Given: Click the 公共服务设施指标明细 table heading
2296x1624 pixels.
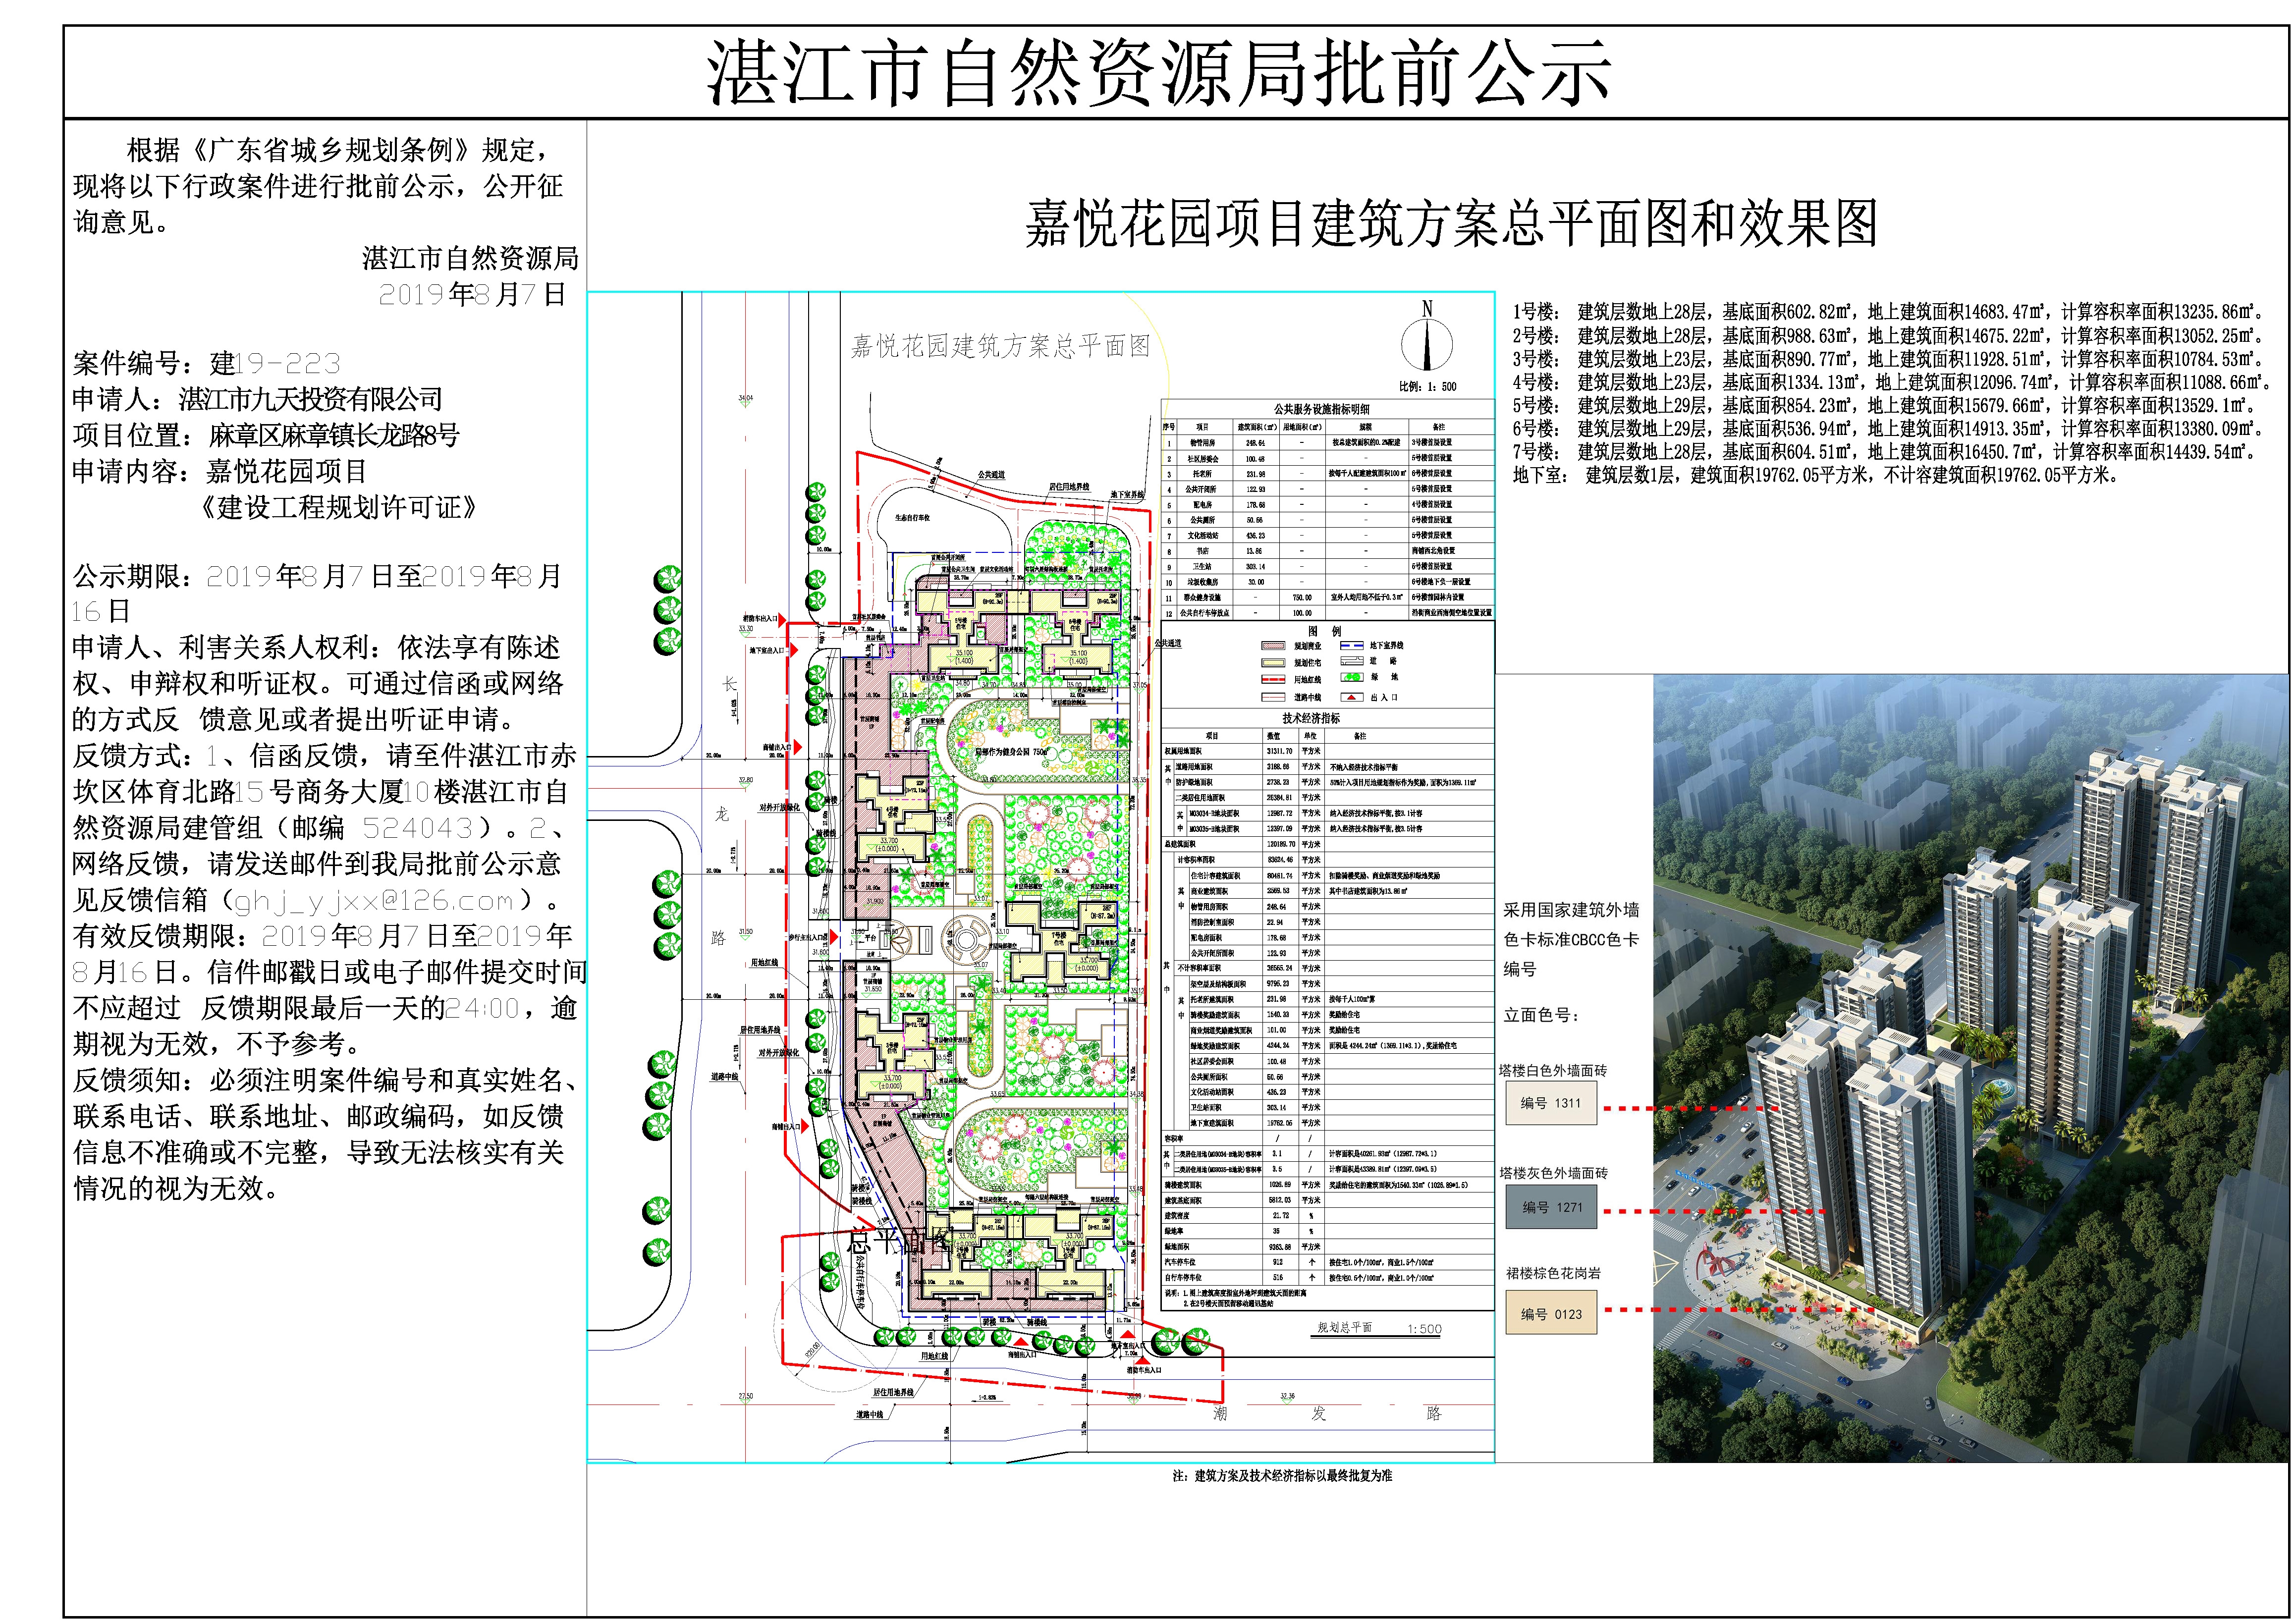Looking at the screenshot, I should [1321, 409].
